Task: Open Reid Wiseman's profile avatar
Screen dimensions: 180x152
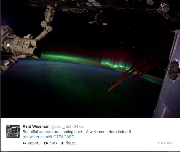Action: [13, 131]
